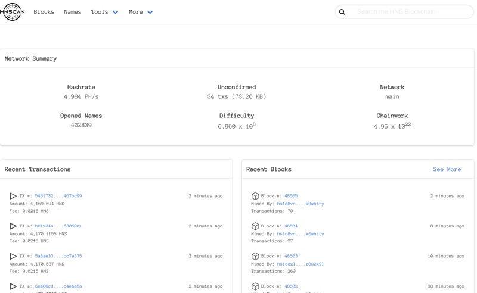This screenshot has height=293, width=477.
Task: Open block number 48505
Action: click(291, 196)
